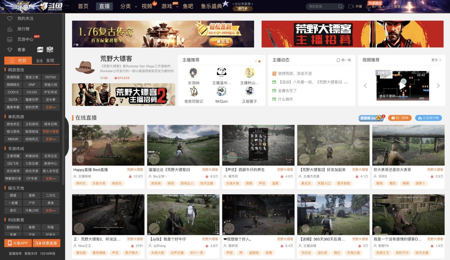Click the 开播 camera icon

[x=351, y=6]
